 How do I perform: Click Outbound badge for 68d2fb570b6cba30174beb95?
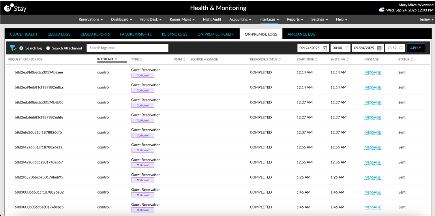142,180
